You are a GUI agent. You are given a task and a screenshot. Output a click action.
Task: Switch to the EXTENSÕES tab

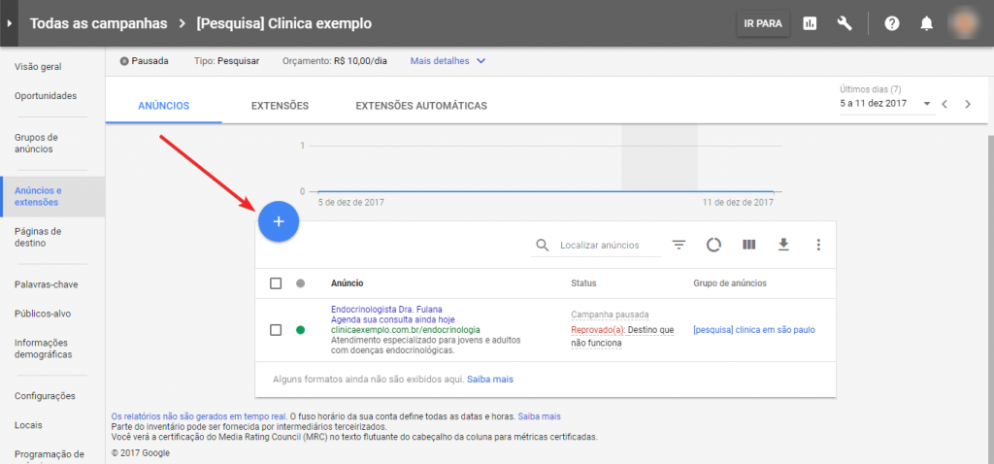click(x=280, y=106)
